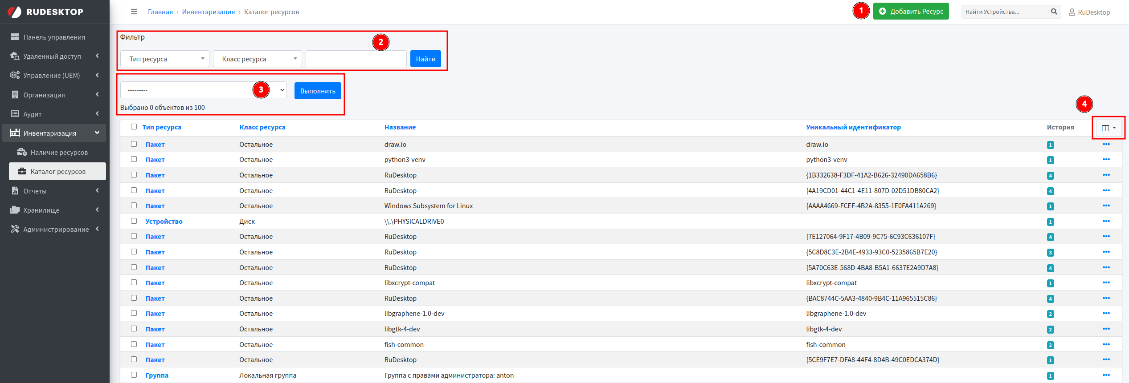This screenshot has height=383, width=1129.
Task: Expand the Отчеты sidebar menu
Action: point(54,191)
